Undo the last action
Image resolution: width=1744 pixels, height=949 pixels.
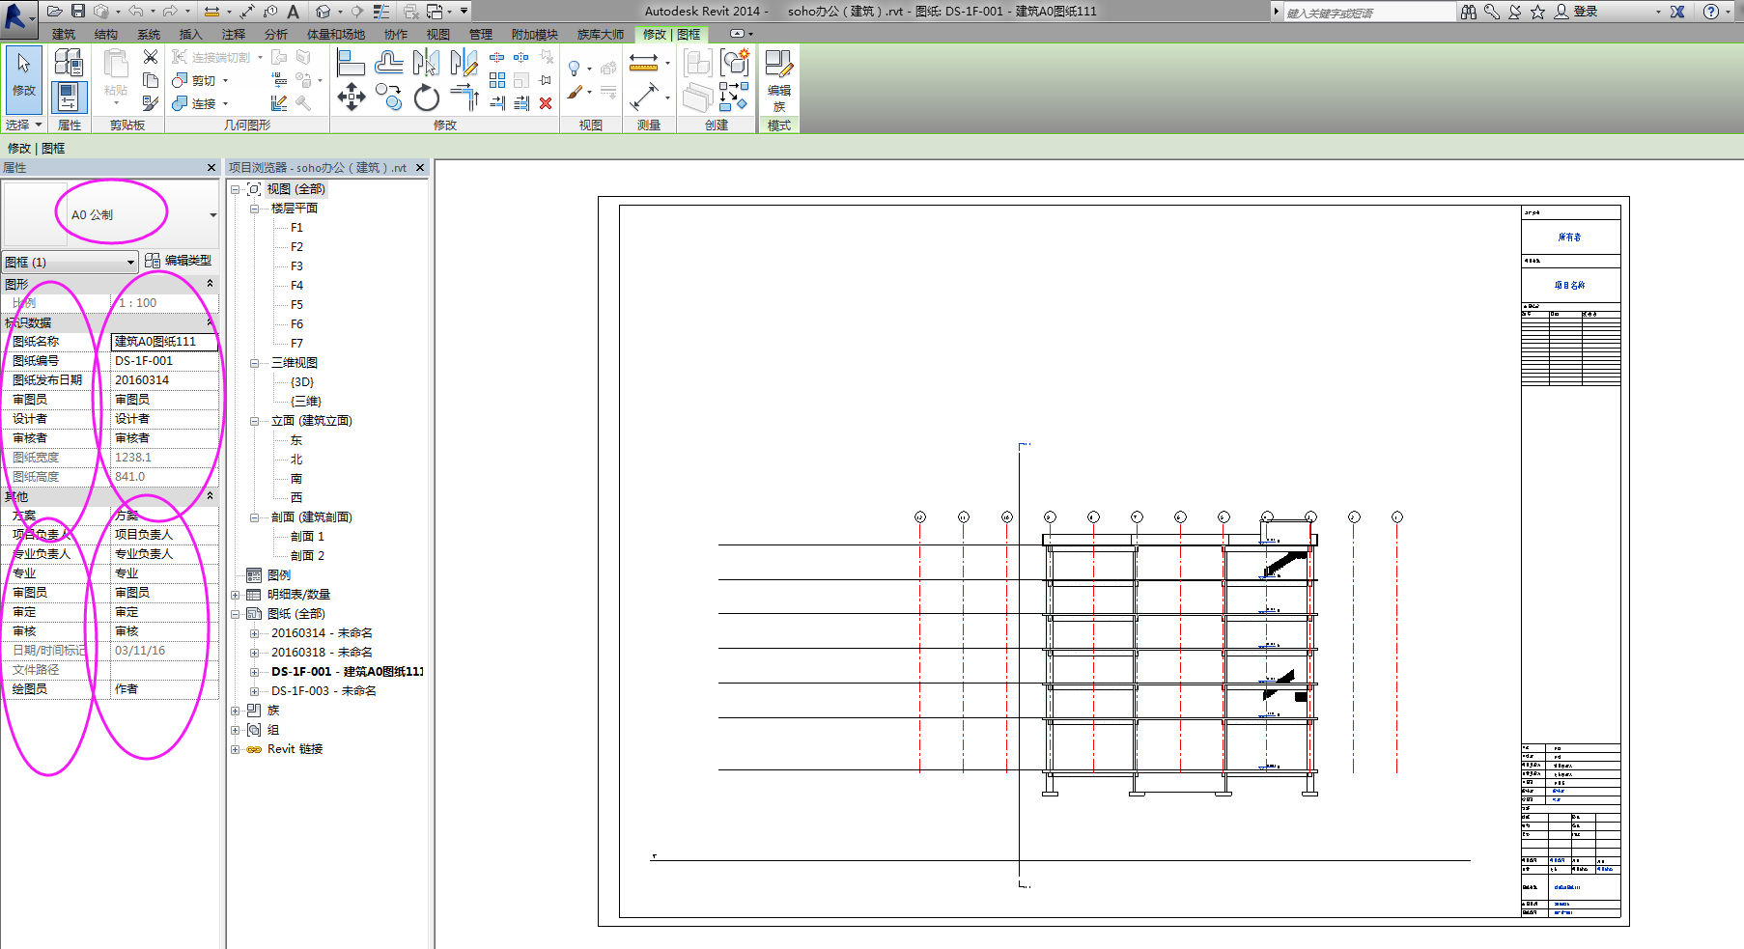click(136, 11)
